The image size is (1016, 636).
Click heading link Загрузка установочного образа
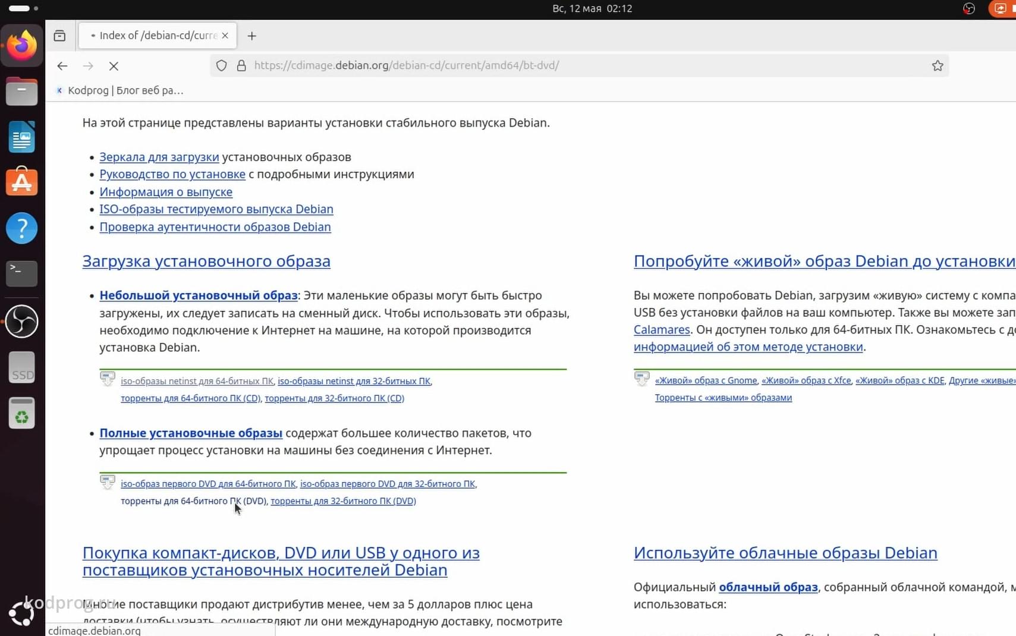point(206,261)
